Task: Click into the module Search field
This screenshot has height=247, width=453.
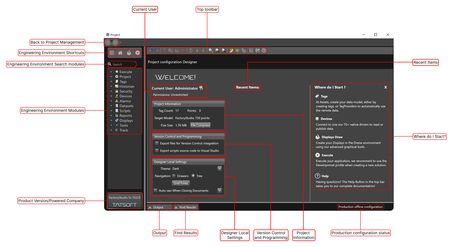Action: (x=123, y=64)
